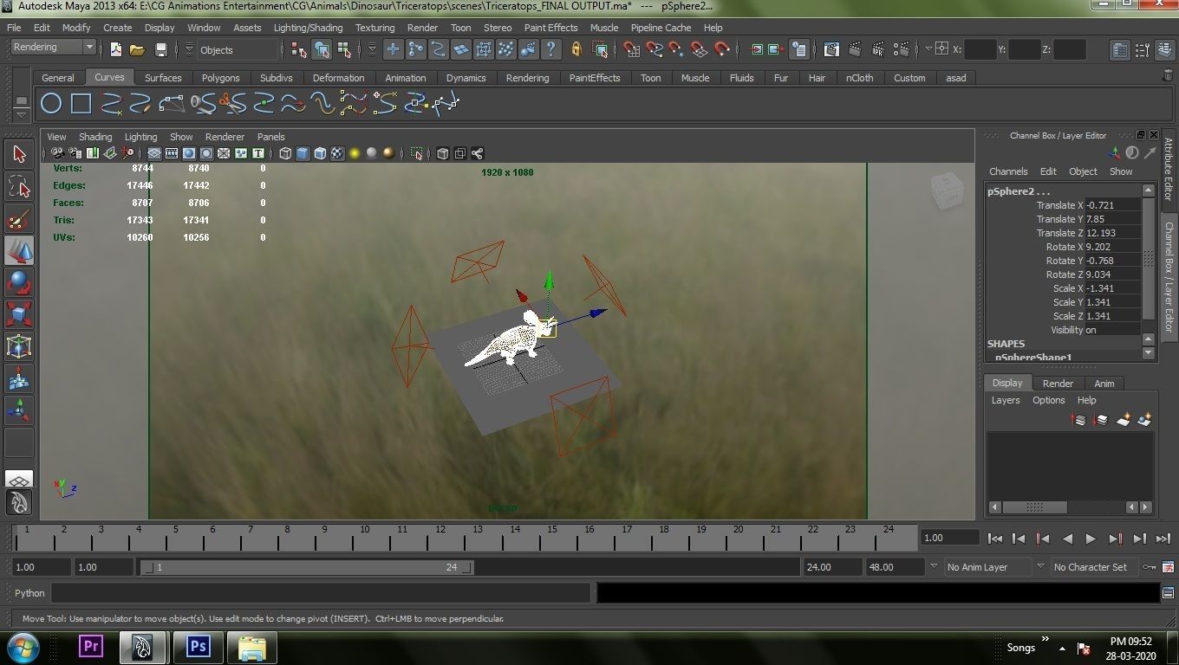Click the play forwards button
Image resolution: width=1179 pixels, height=665 pixels.
click(x=1091, y=539)
